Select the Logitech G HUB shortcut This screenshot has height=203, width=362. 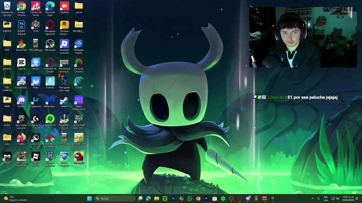point(36,122)
